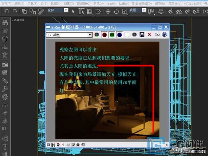Expand the 视图 coordinate system dropdown
The image size is (208, 156).
[144, 10]
